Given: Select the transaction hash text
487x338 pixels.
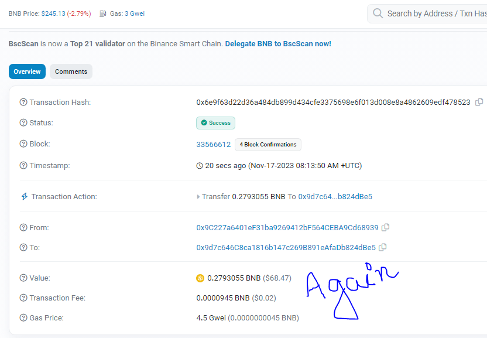Looking at the screenshot, I should point(333,103).
